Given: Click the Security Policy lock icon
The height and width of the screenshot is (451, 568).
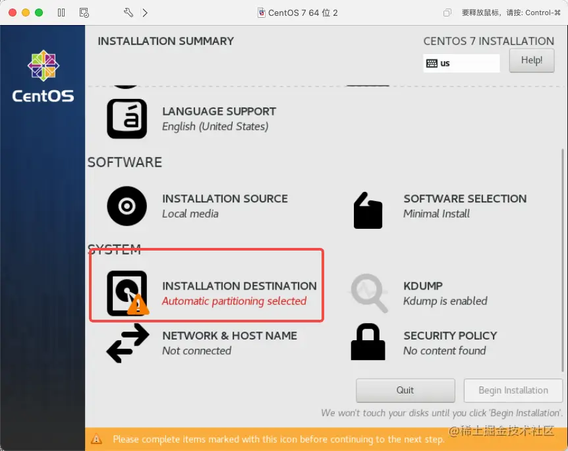Looking at the screenshot, I should [368, 342].
